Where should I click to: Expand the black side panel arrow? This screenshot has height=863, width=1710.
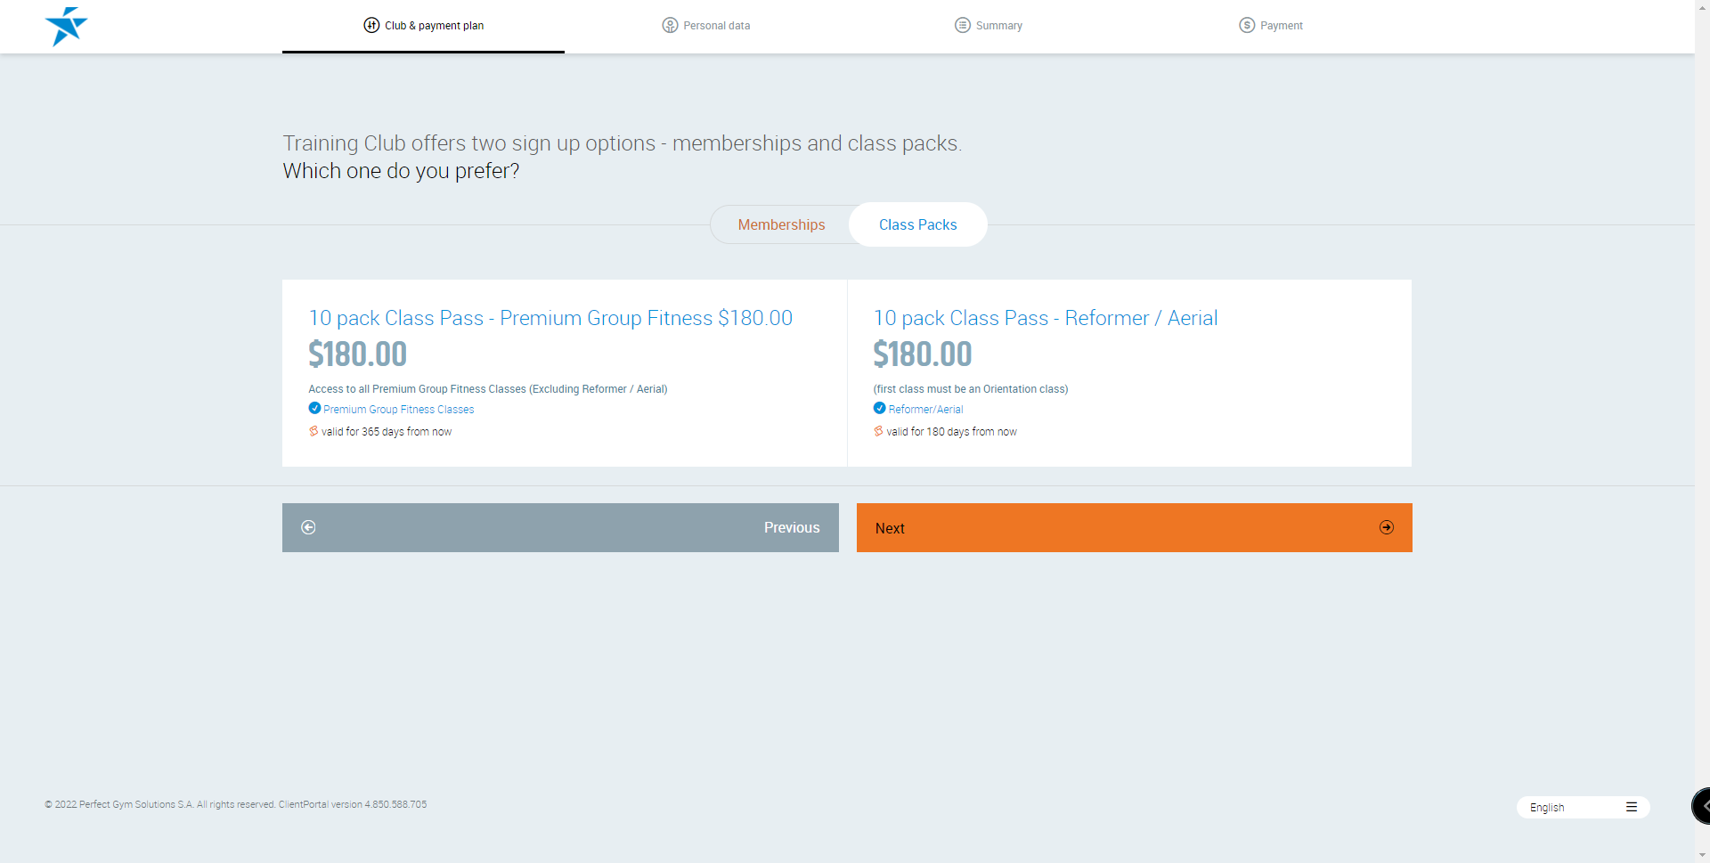pyautogui.click(x=1703, y=806)
